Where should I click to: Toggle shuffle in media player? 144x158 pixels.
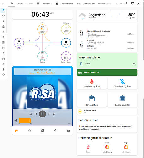[54, 114]
